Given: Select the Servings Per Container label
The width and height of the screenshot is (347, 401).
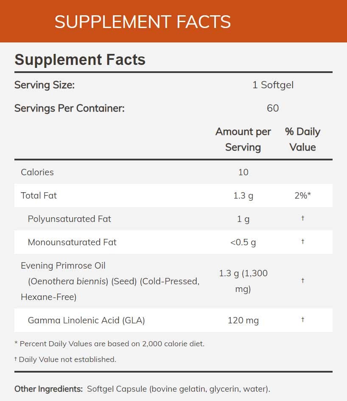Looking at the screenshot, I should click(x=70, y=108).
